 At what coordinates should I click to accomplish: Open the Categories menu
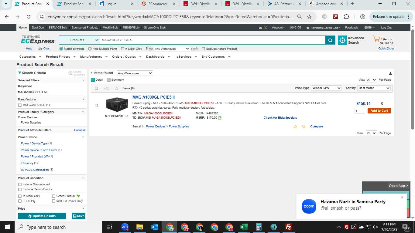click(29, 57)
